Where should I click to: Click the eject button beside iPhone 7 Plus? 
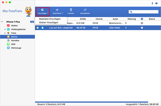click(x=32, y=22)
